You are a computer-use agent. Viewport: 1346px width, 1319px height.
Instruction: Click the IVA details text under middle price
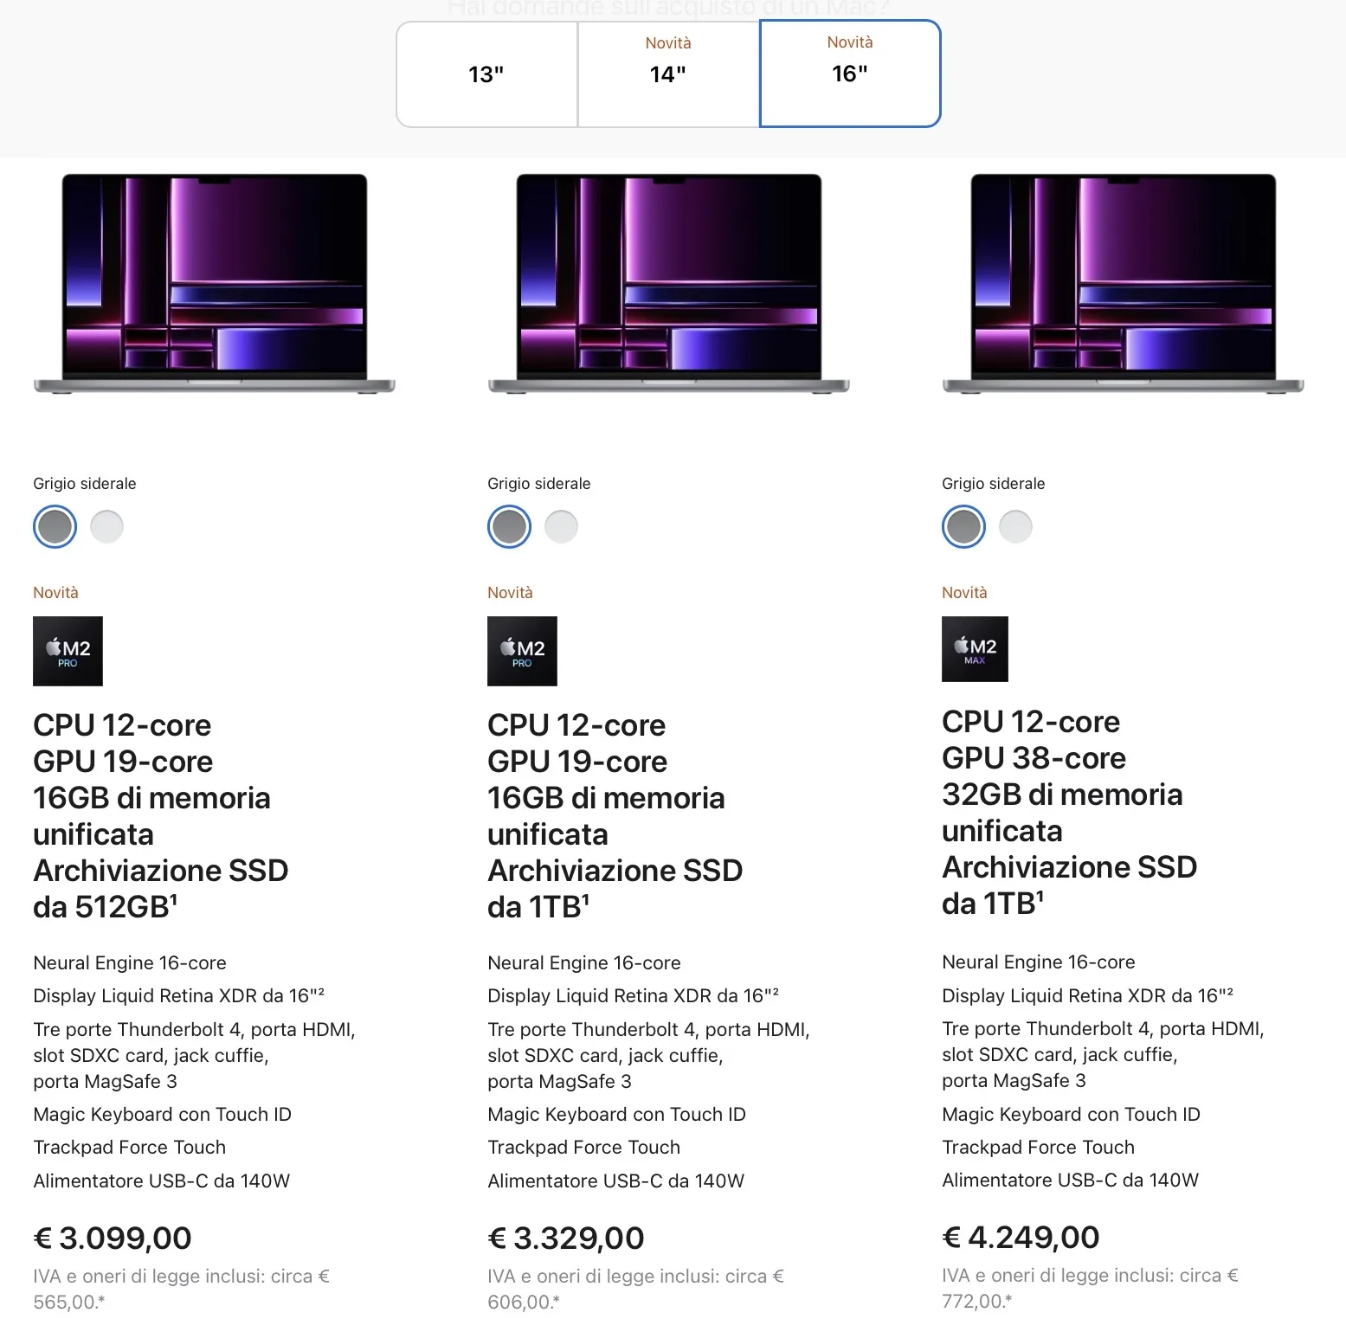(636, 1288)
